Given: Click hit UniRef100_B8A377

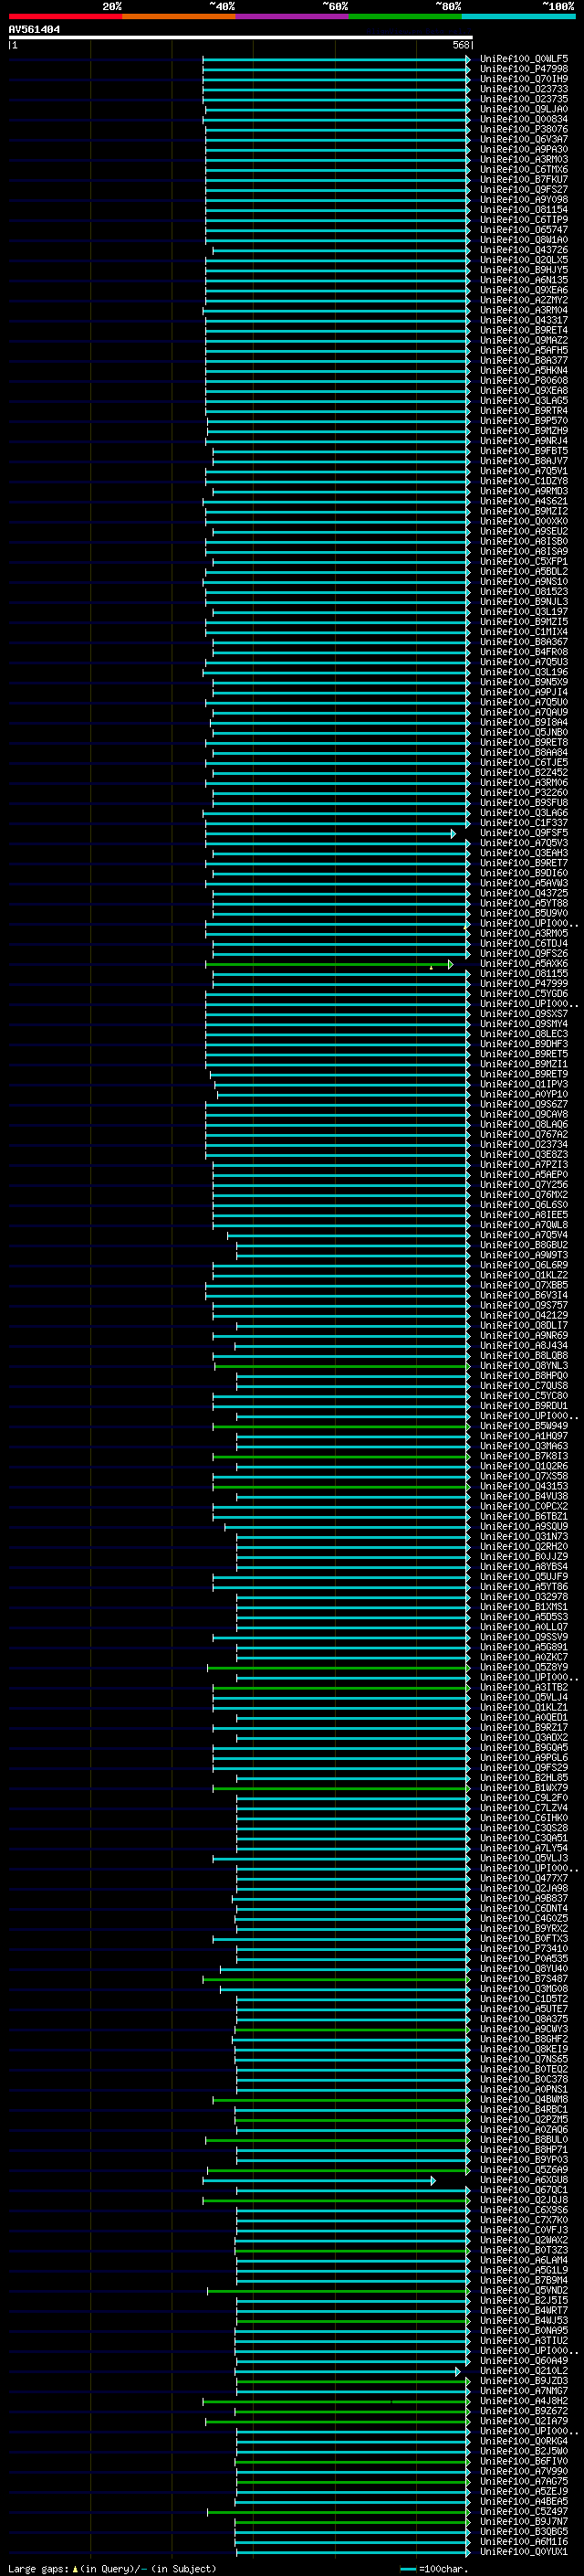Looking at the screenshot, I should [523, 360].
